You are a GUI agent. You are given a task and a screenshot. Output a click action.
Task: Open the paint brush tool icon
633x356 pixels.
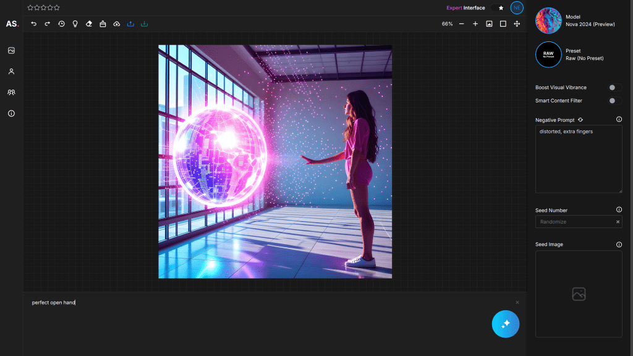coord(103,24)
